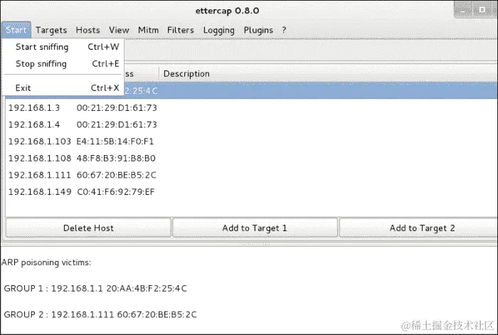This screenshot has height=335, width=498.
Task: Open the Hosts menu
Action: pyautogui.click(x=88, y=30)
